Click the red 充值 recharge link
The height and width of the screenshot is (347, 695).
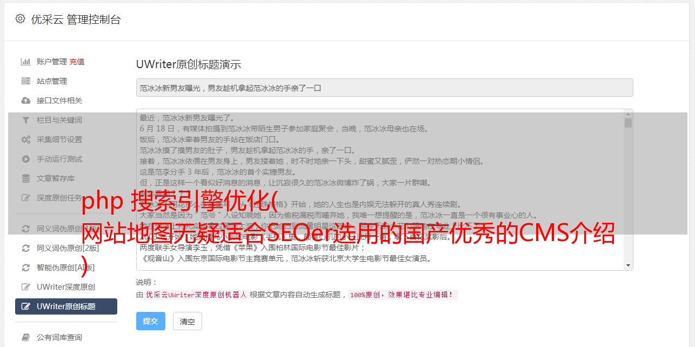tap(77, 62)
